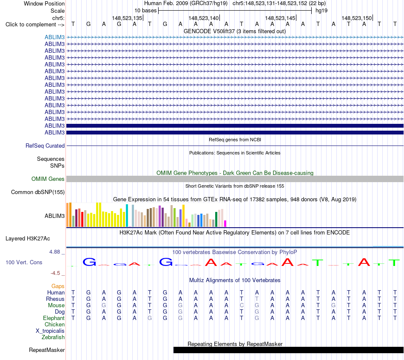404x360 pixels.
Task: Click the magenta bar ending the GTEx chart
Action: pyautogui.click(x=225, y=223)
